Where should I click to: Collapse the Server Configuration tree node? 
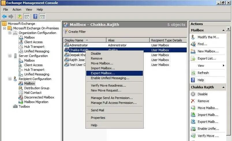click(x=10, y=56)
